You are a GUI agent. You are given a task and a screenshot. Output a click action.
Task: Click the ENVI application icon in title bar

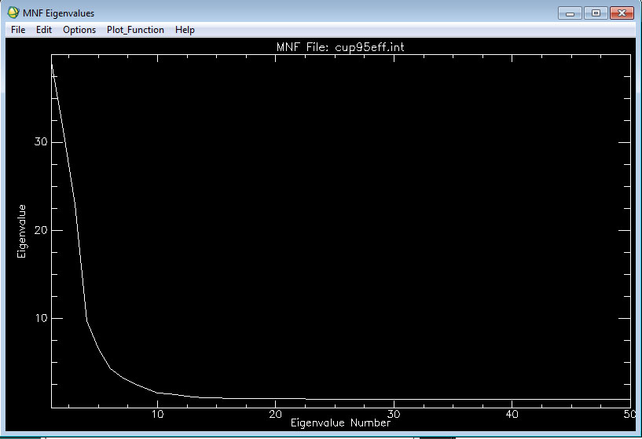(13, 13)
